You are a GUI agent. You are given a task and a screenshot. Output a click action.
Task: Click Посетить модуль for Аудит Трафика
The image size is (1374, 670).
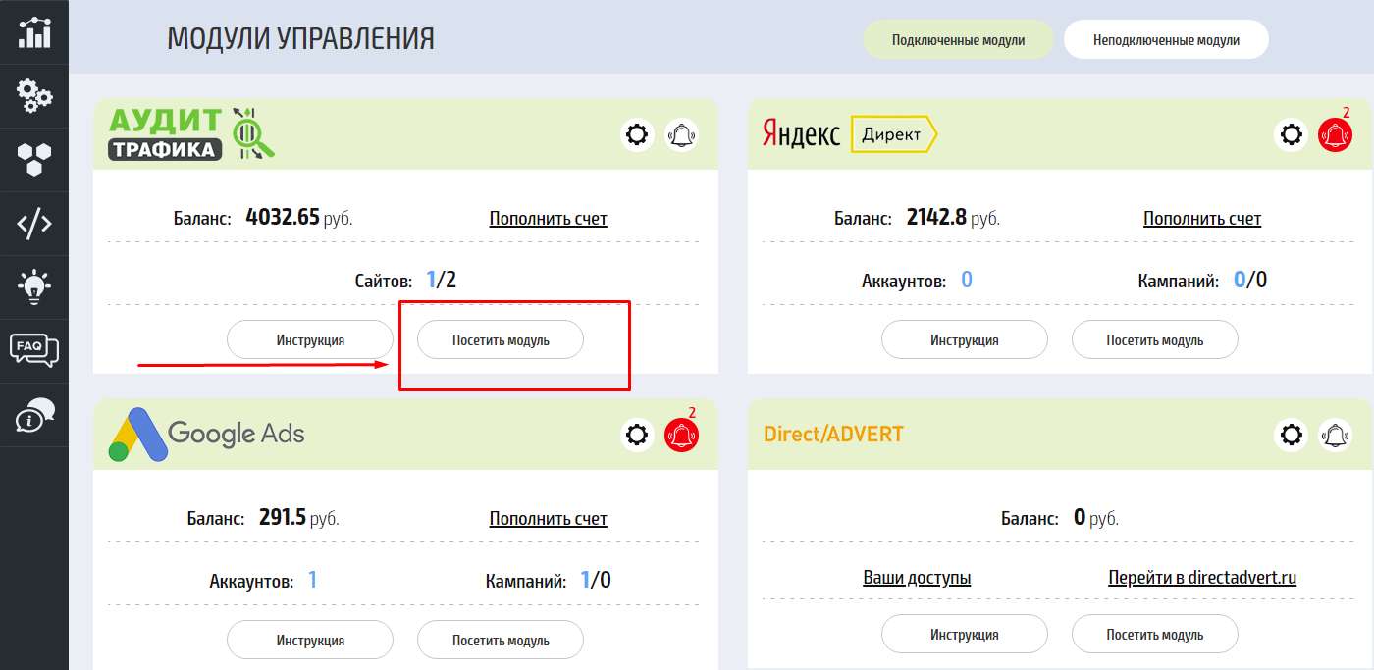coord(501,340)
